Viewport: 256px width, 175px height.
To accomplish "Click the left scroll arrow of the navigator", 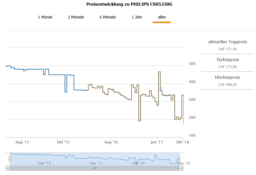I will pyautogui.click(x=8, y=168).
